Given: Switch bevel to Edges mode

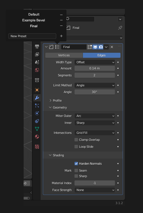Looking at the screenshot, I should 102,55.
